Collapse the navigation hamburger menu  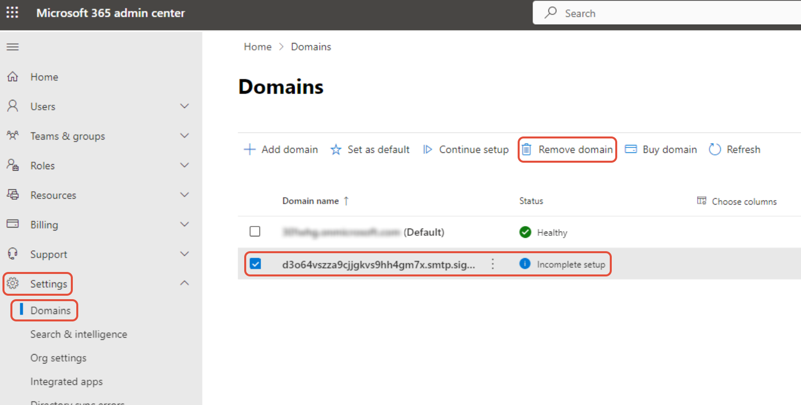[x=12, y=47]
